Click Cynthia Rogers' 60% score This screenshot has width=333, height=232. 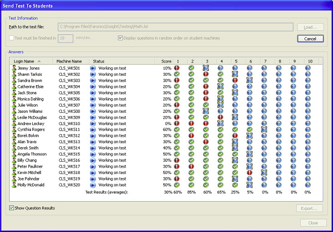pyautogui.click(x=167, y=130)
